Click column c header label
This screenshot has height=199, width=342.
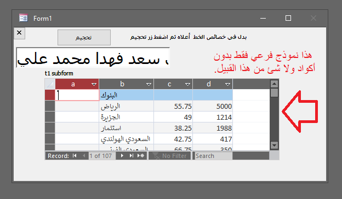click(169, 84)
